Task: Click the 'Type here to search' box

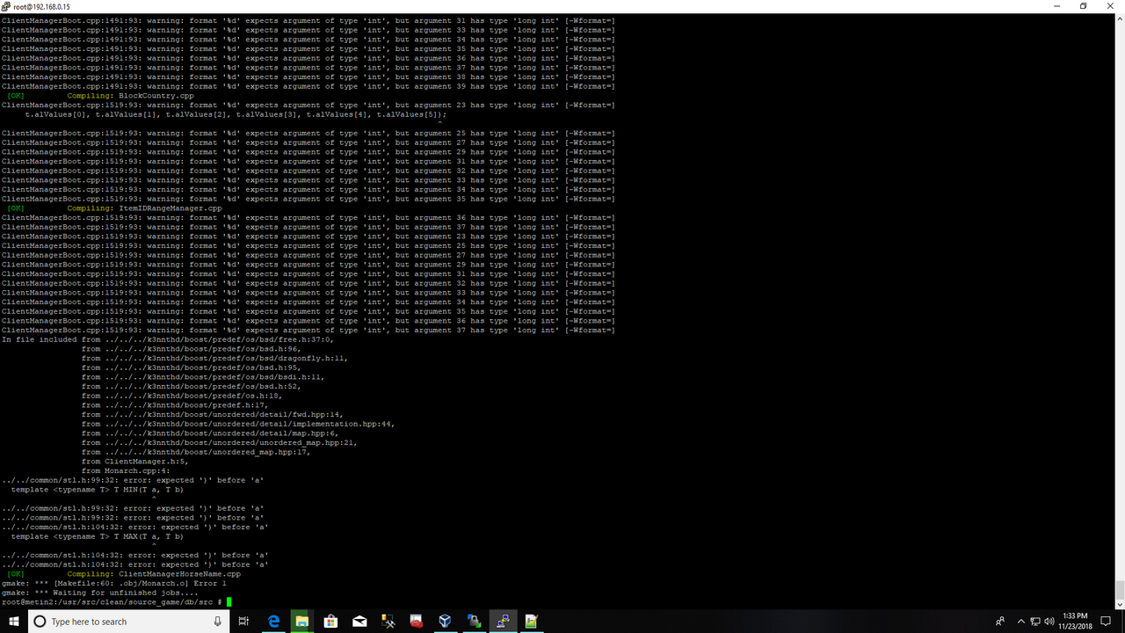Action: (x=130, y=622)
